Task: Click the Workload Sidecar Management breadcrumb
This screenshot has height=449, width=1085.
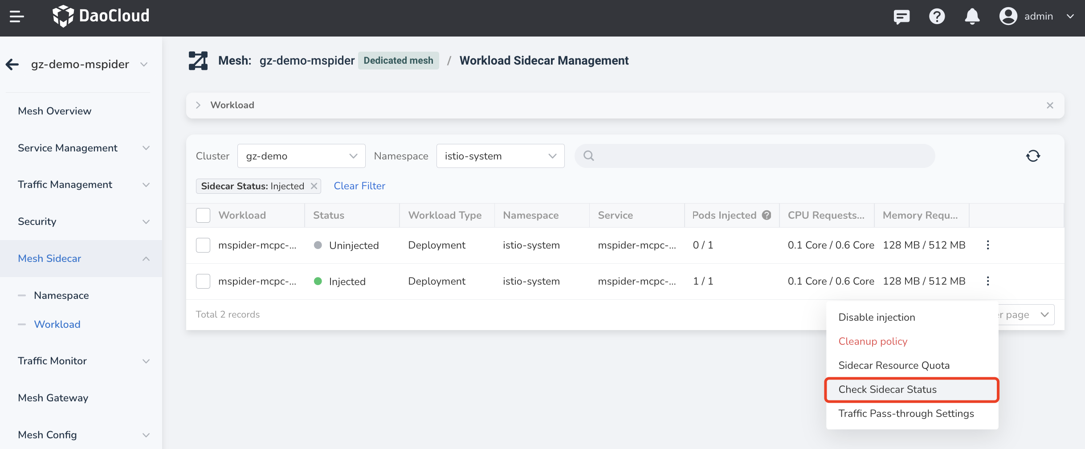Action: click(x=544, y=61)
